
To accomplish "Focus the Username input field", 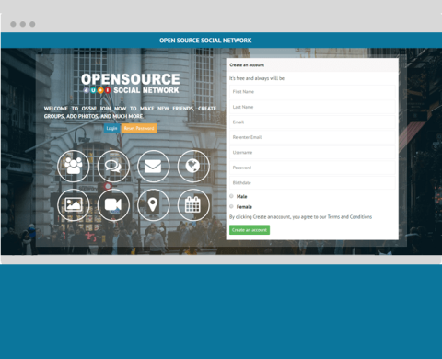I will (x=312, y=153).
